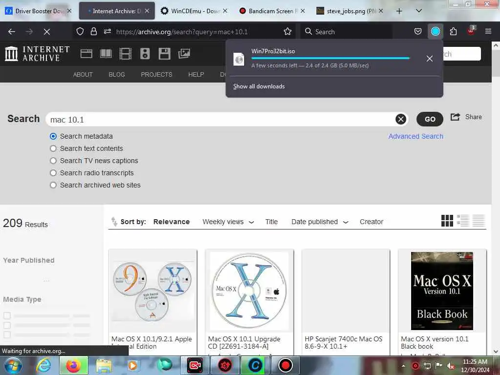The width and height of the screenshot is (500, 375).
Task: Select Search archived web sites option
Action: (x=53, y=185)
